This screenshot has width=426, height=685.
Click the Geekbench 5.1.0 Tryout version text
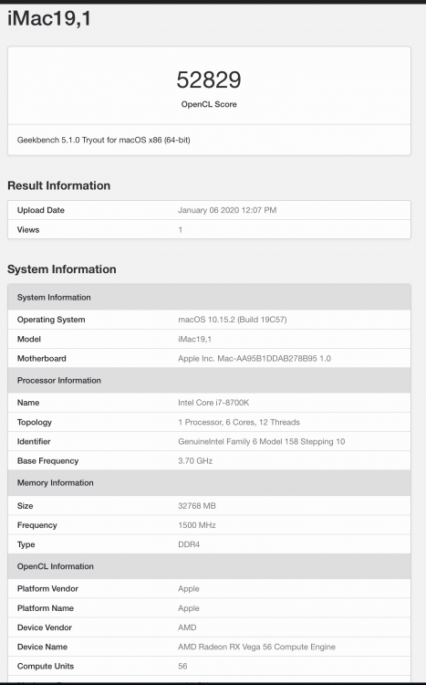pyautogui.click(x=103, y=141)
